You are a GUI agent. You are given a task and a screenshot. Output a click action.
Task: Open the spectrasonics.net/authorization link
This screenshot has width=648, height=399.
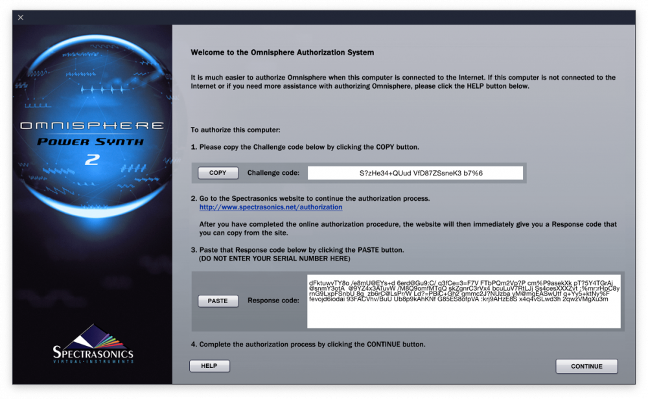click(x=271, y=207)
